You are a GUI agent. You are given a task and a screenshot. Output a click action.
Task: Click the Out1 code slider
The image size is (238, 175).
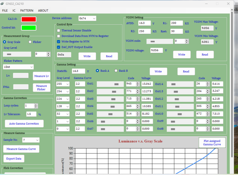click(110, 84)
